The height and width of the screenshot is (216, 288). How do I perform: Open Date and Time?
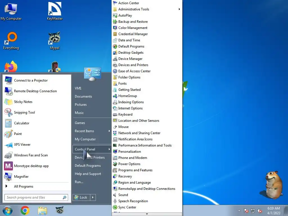[147, 40]
